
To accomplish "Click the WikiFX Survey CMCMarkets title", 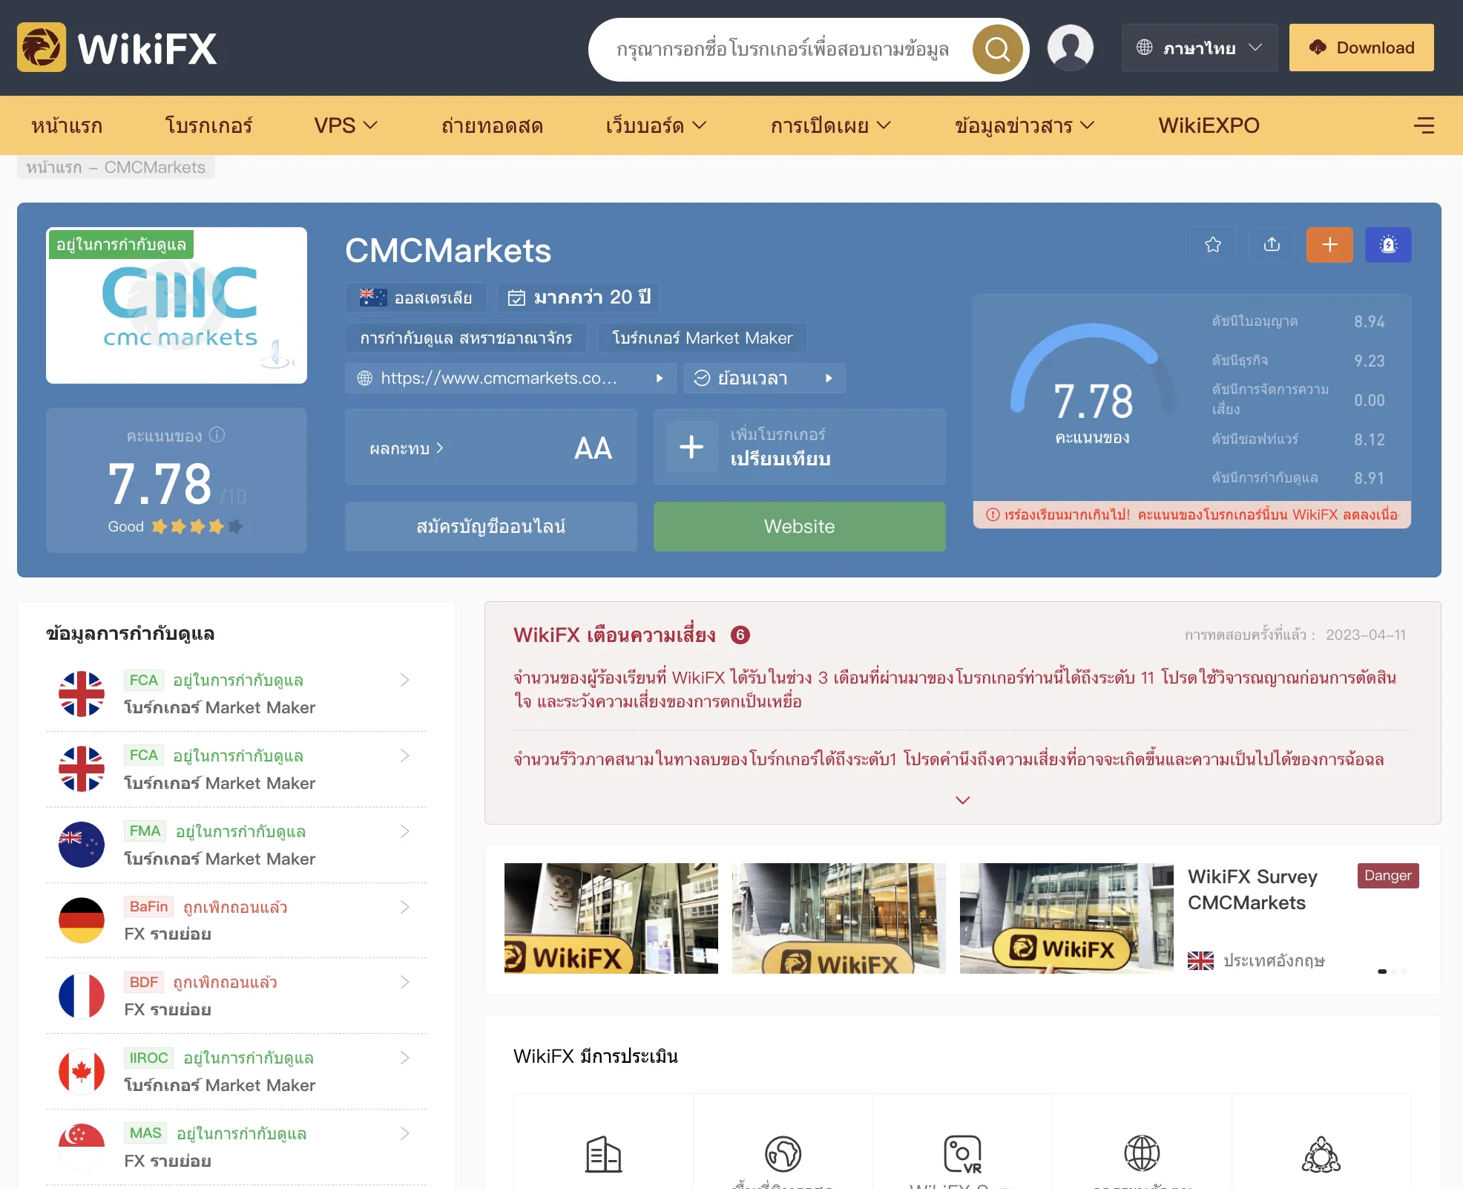I will pos(1252,889).
